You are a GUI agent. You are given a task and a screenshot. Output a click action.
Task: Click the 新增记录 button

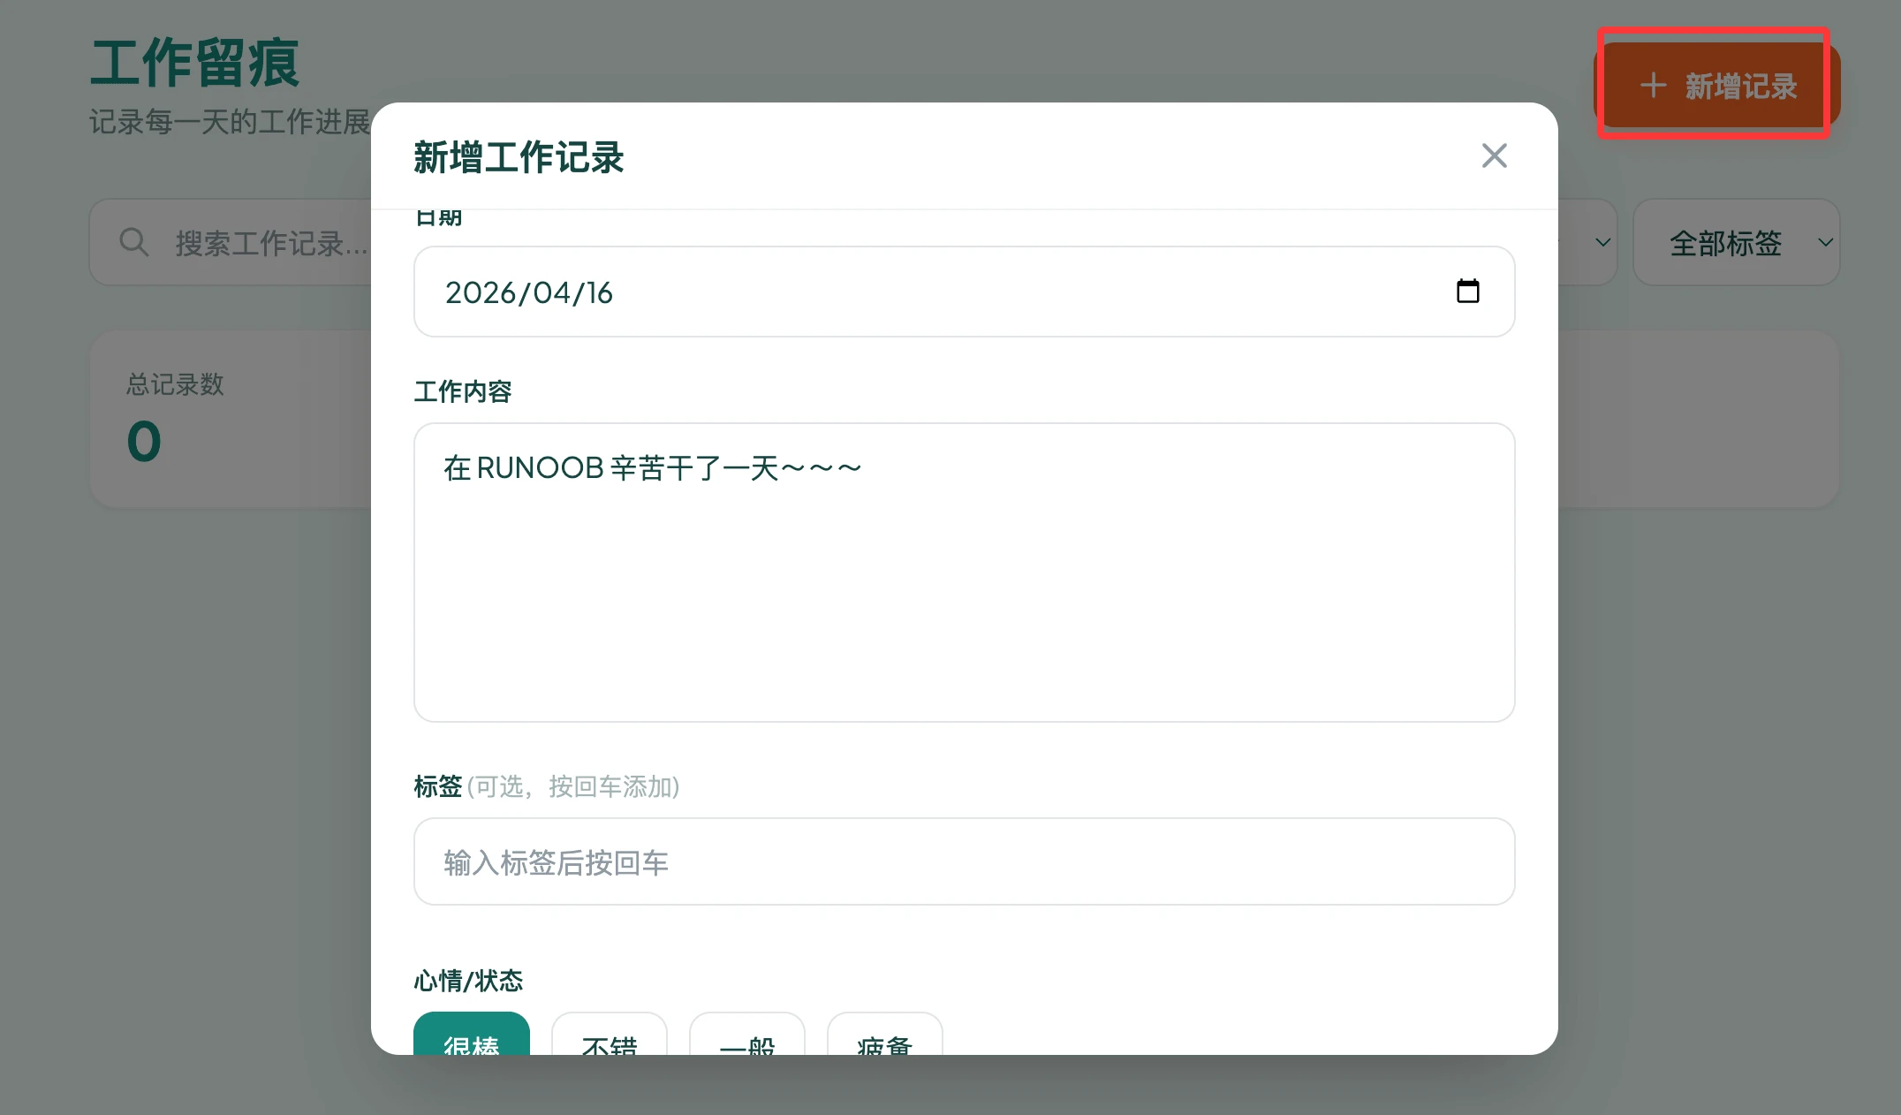coord(1716,86)
